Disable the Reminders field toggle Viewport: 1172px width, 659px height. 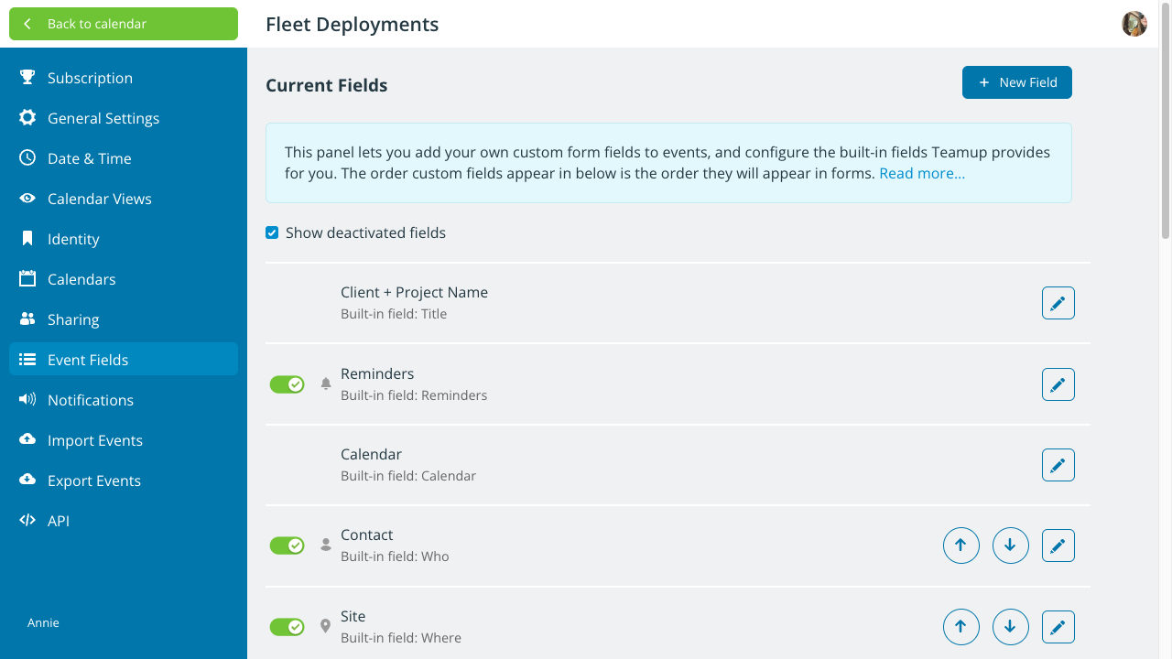click(x=287, y=384)
